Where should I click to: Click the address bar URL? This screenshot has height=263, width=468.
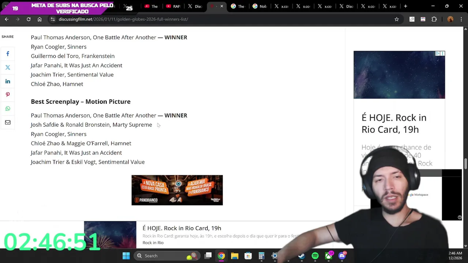[123, 19]
